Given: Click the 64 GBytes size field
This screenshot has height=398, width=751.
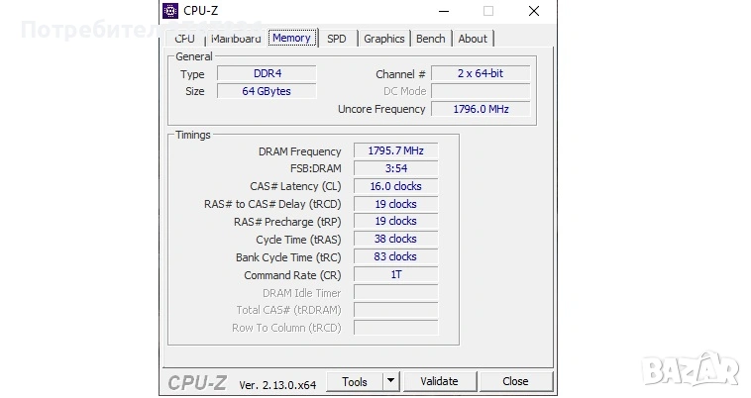Looking at the screenshot, I should 267,91.
